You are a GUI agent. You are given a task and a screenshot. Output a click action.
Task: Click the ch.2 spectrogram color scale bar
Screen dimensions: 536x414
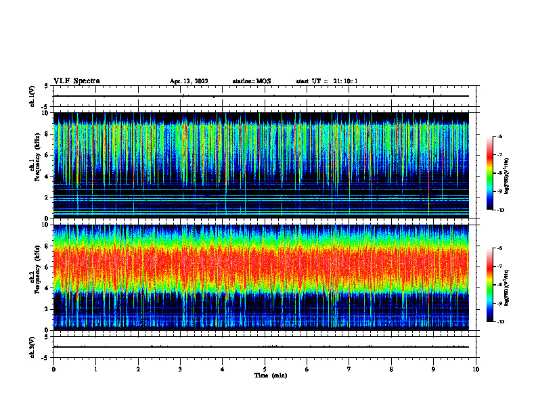coord(490,285)
